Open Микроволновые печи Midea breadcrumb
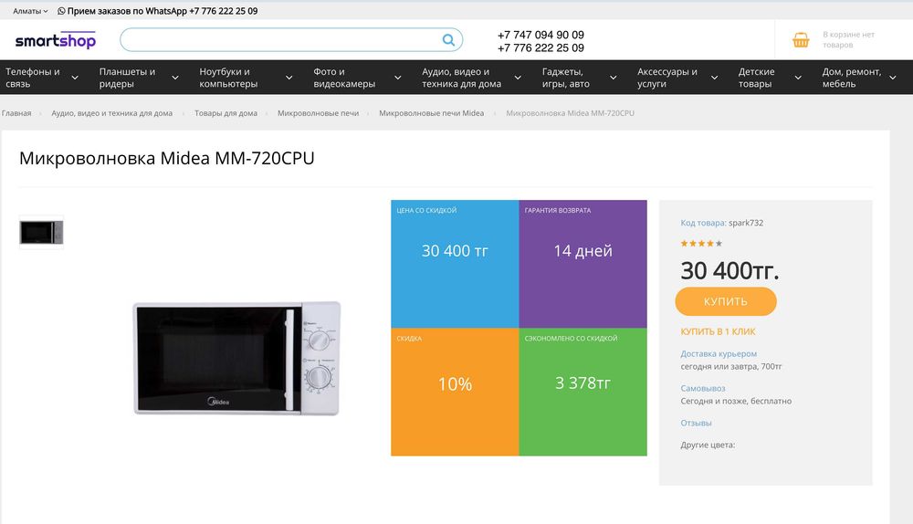Image resolution: width=913 pixels, height=524 pixels. [432, 113]
